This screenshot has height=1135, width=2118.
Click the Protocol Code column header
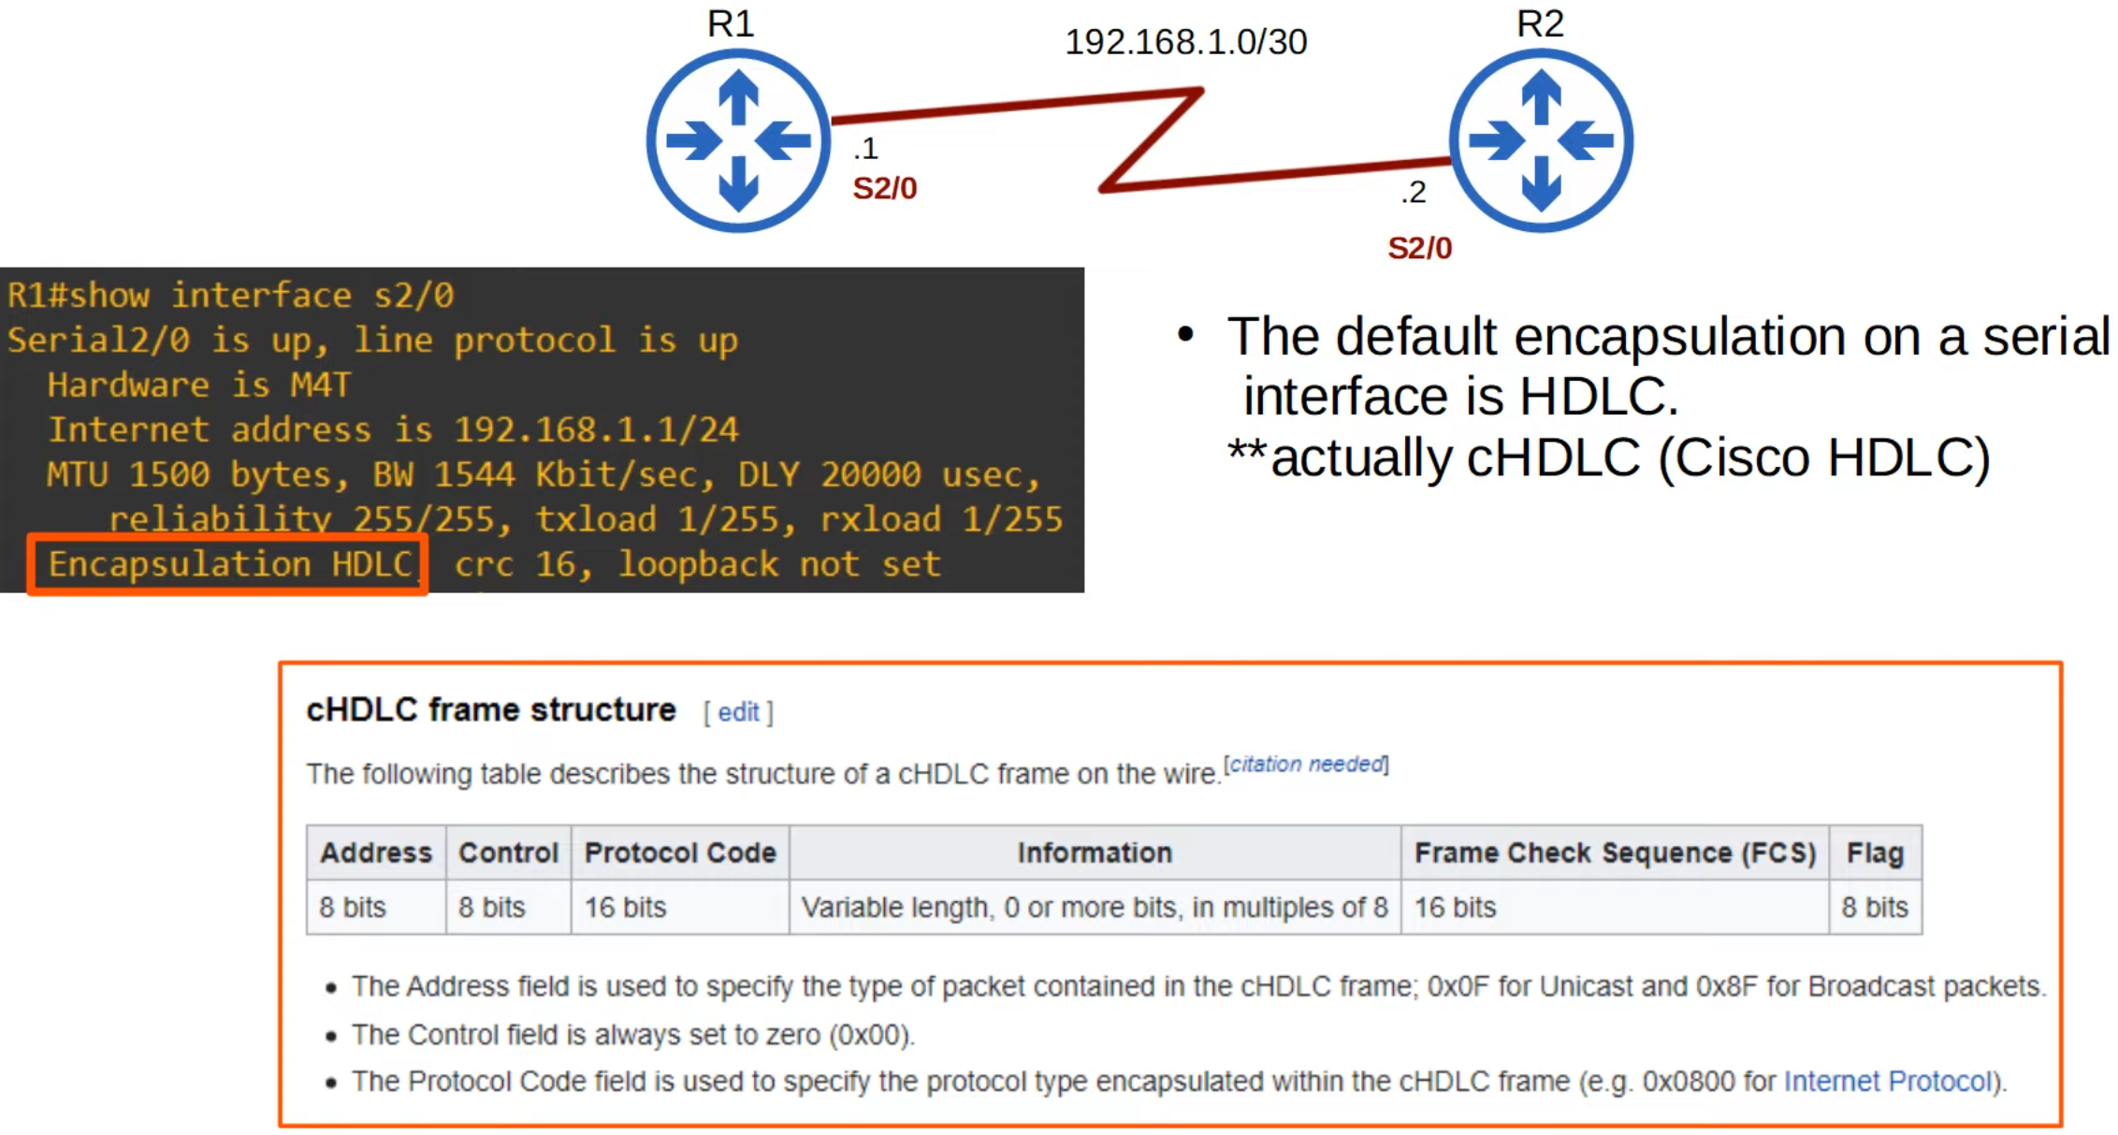pos(680,852)
